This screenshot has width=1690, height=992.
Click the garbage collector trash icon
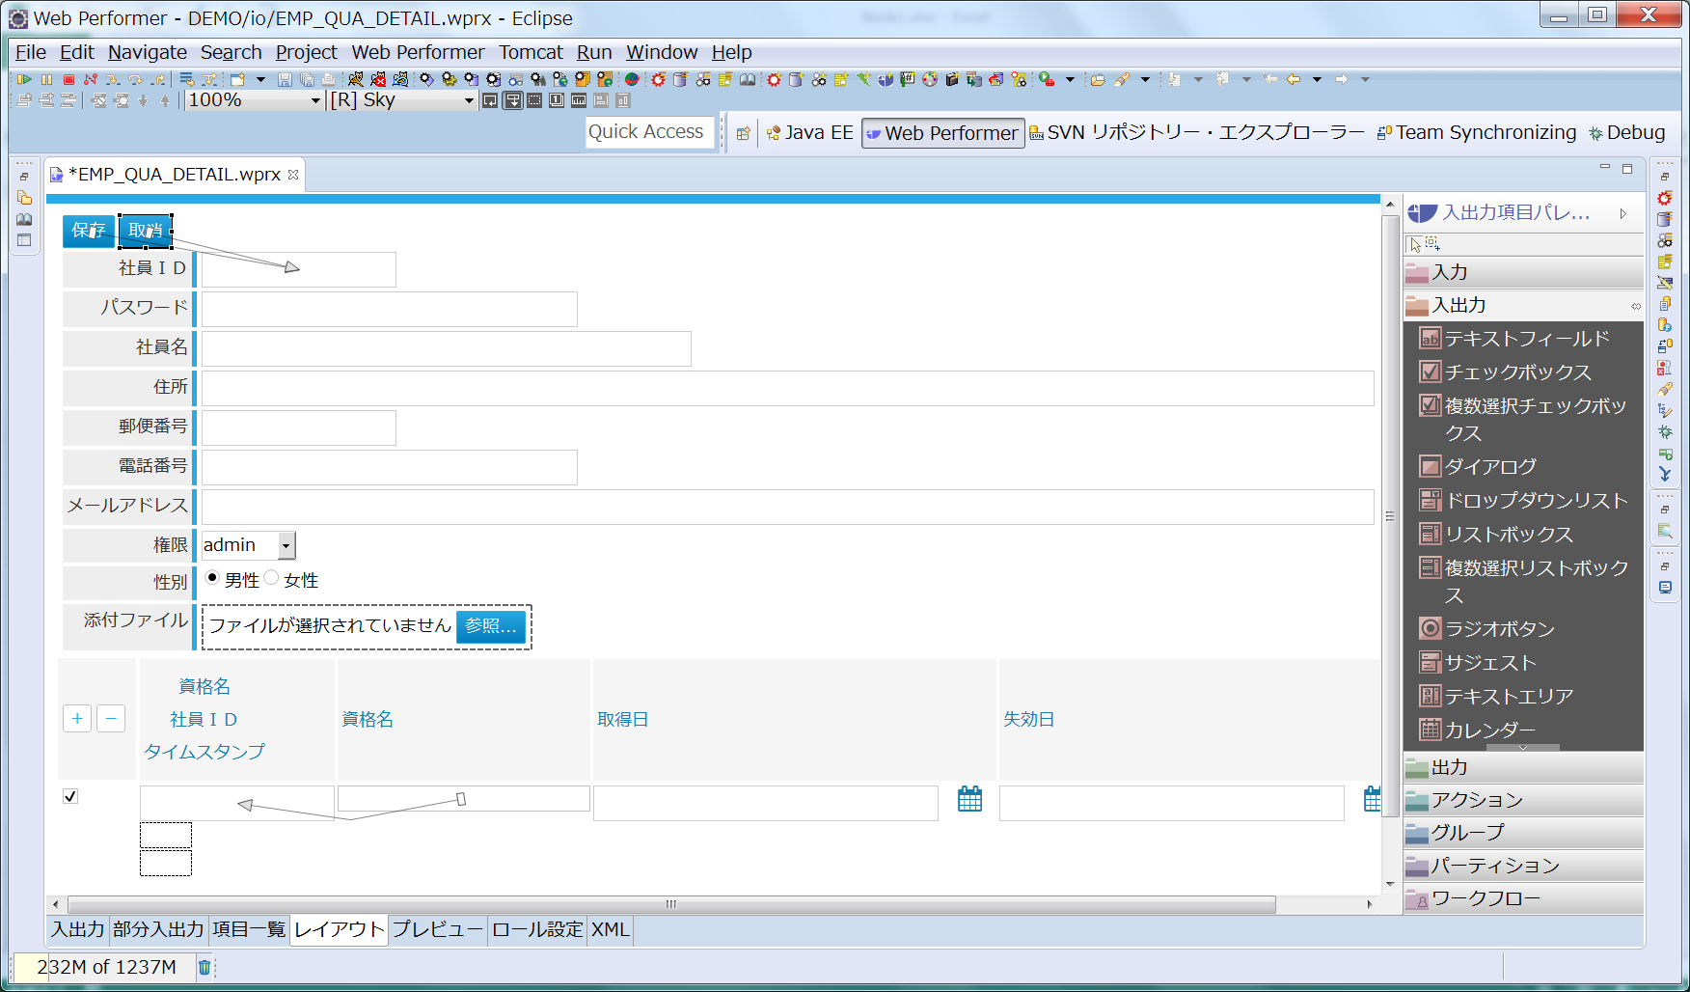coord(204,967)
